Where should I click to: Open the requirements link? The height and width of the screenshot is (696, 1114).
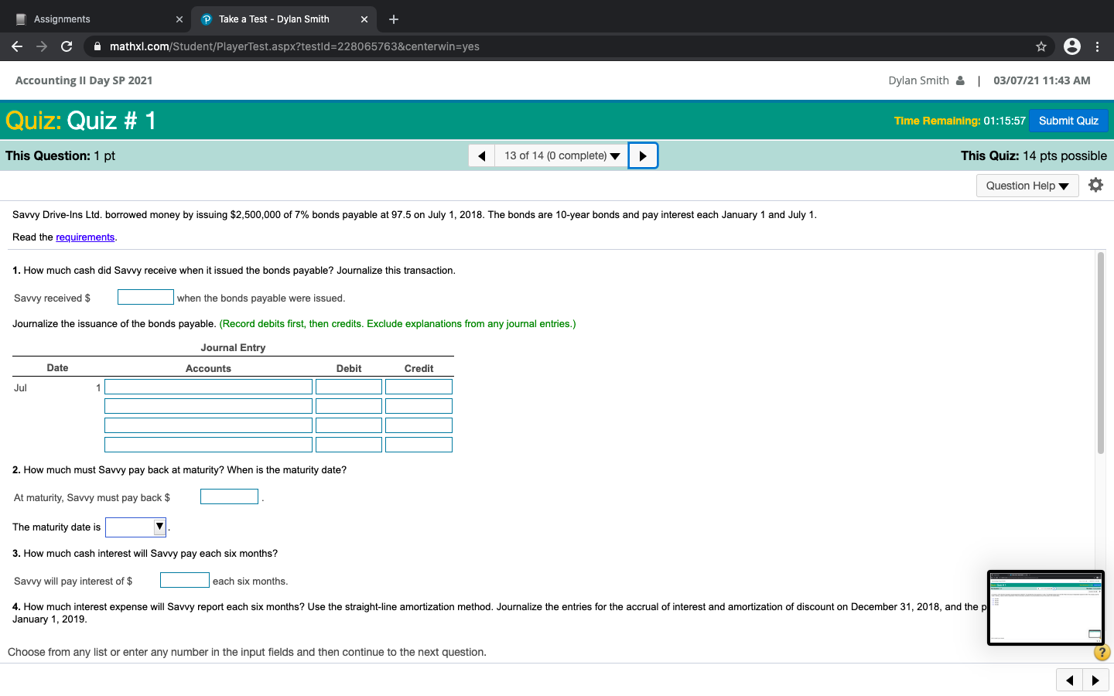coord(85,237)
